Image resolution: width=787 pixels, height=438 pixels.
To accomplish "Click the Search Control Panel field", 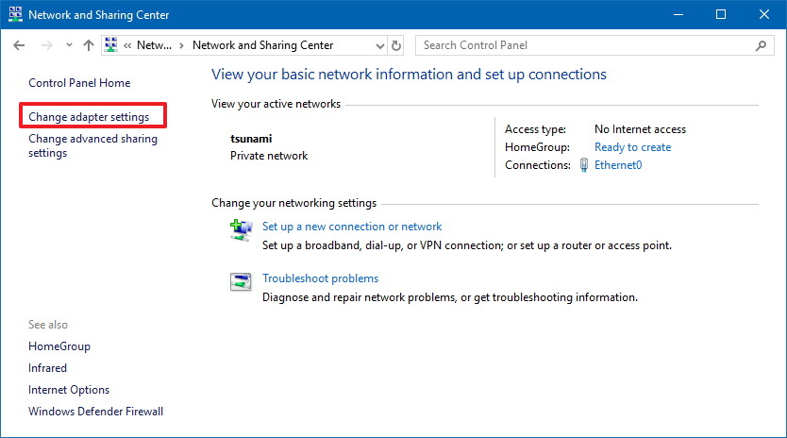I will pyautogui.click(x=585, y=45).
